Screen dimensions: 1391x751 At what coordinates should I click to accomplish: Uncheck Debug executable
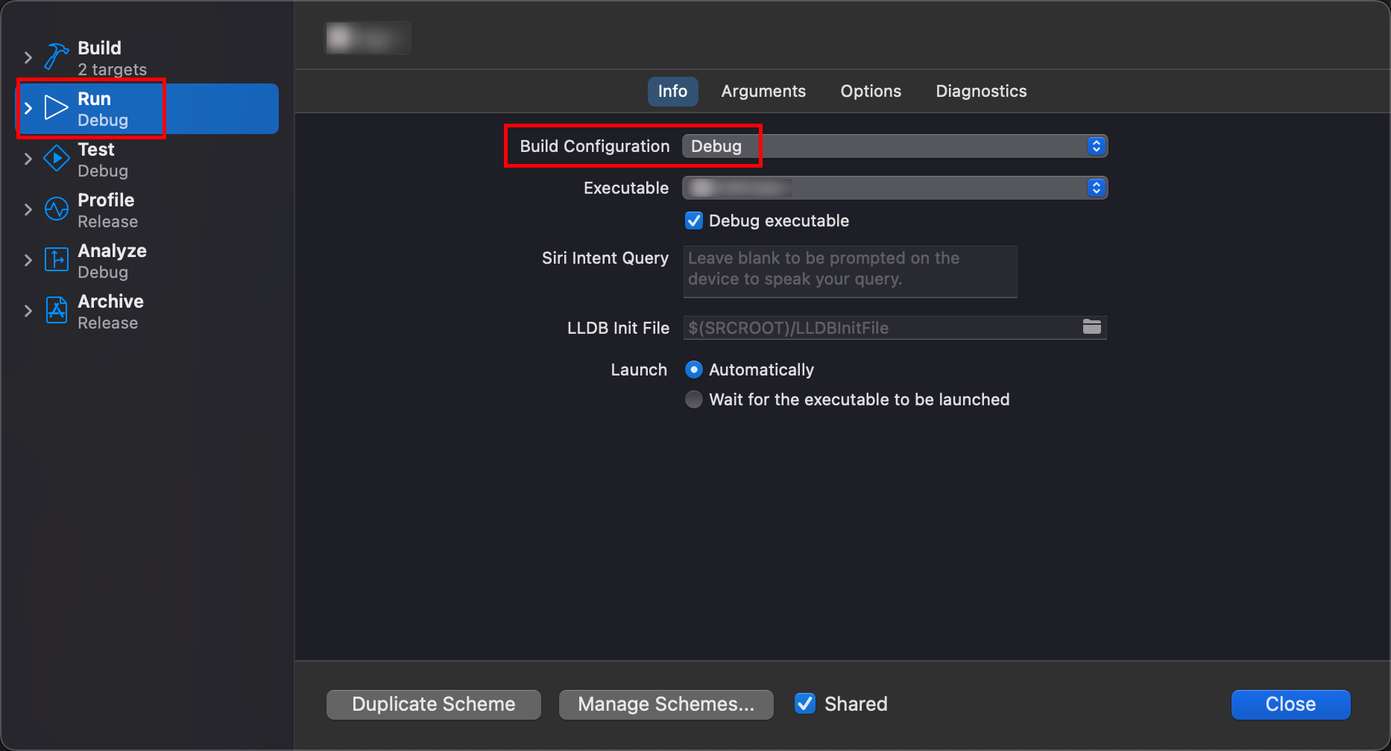693,221
